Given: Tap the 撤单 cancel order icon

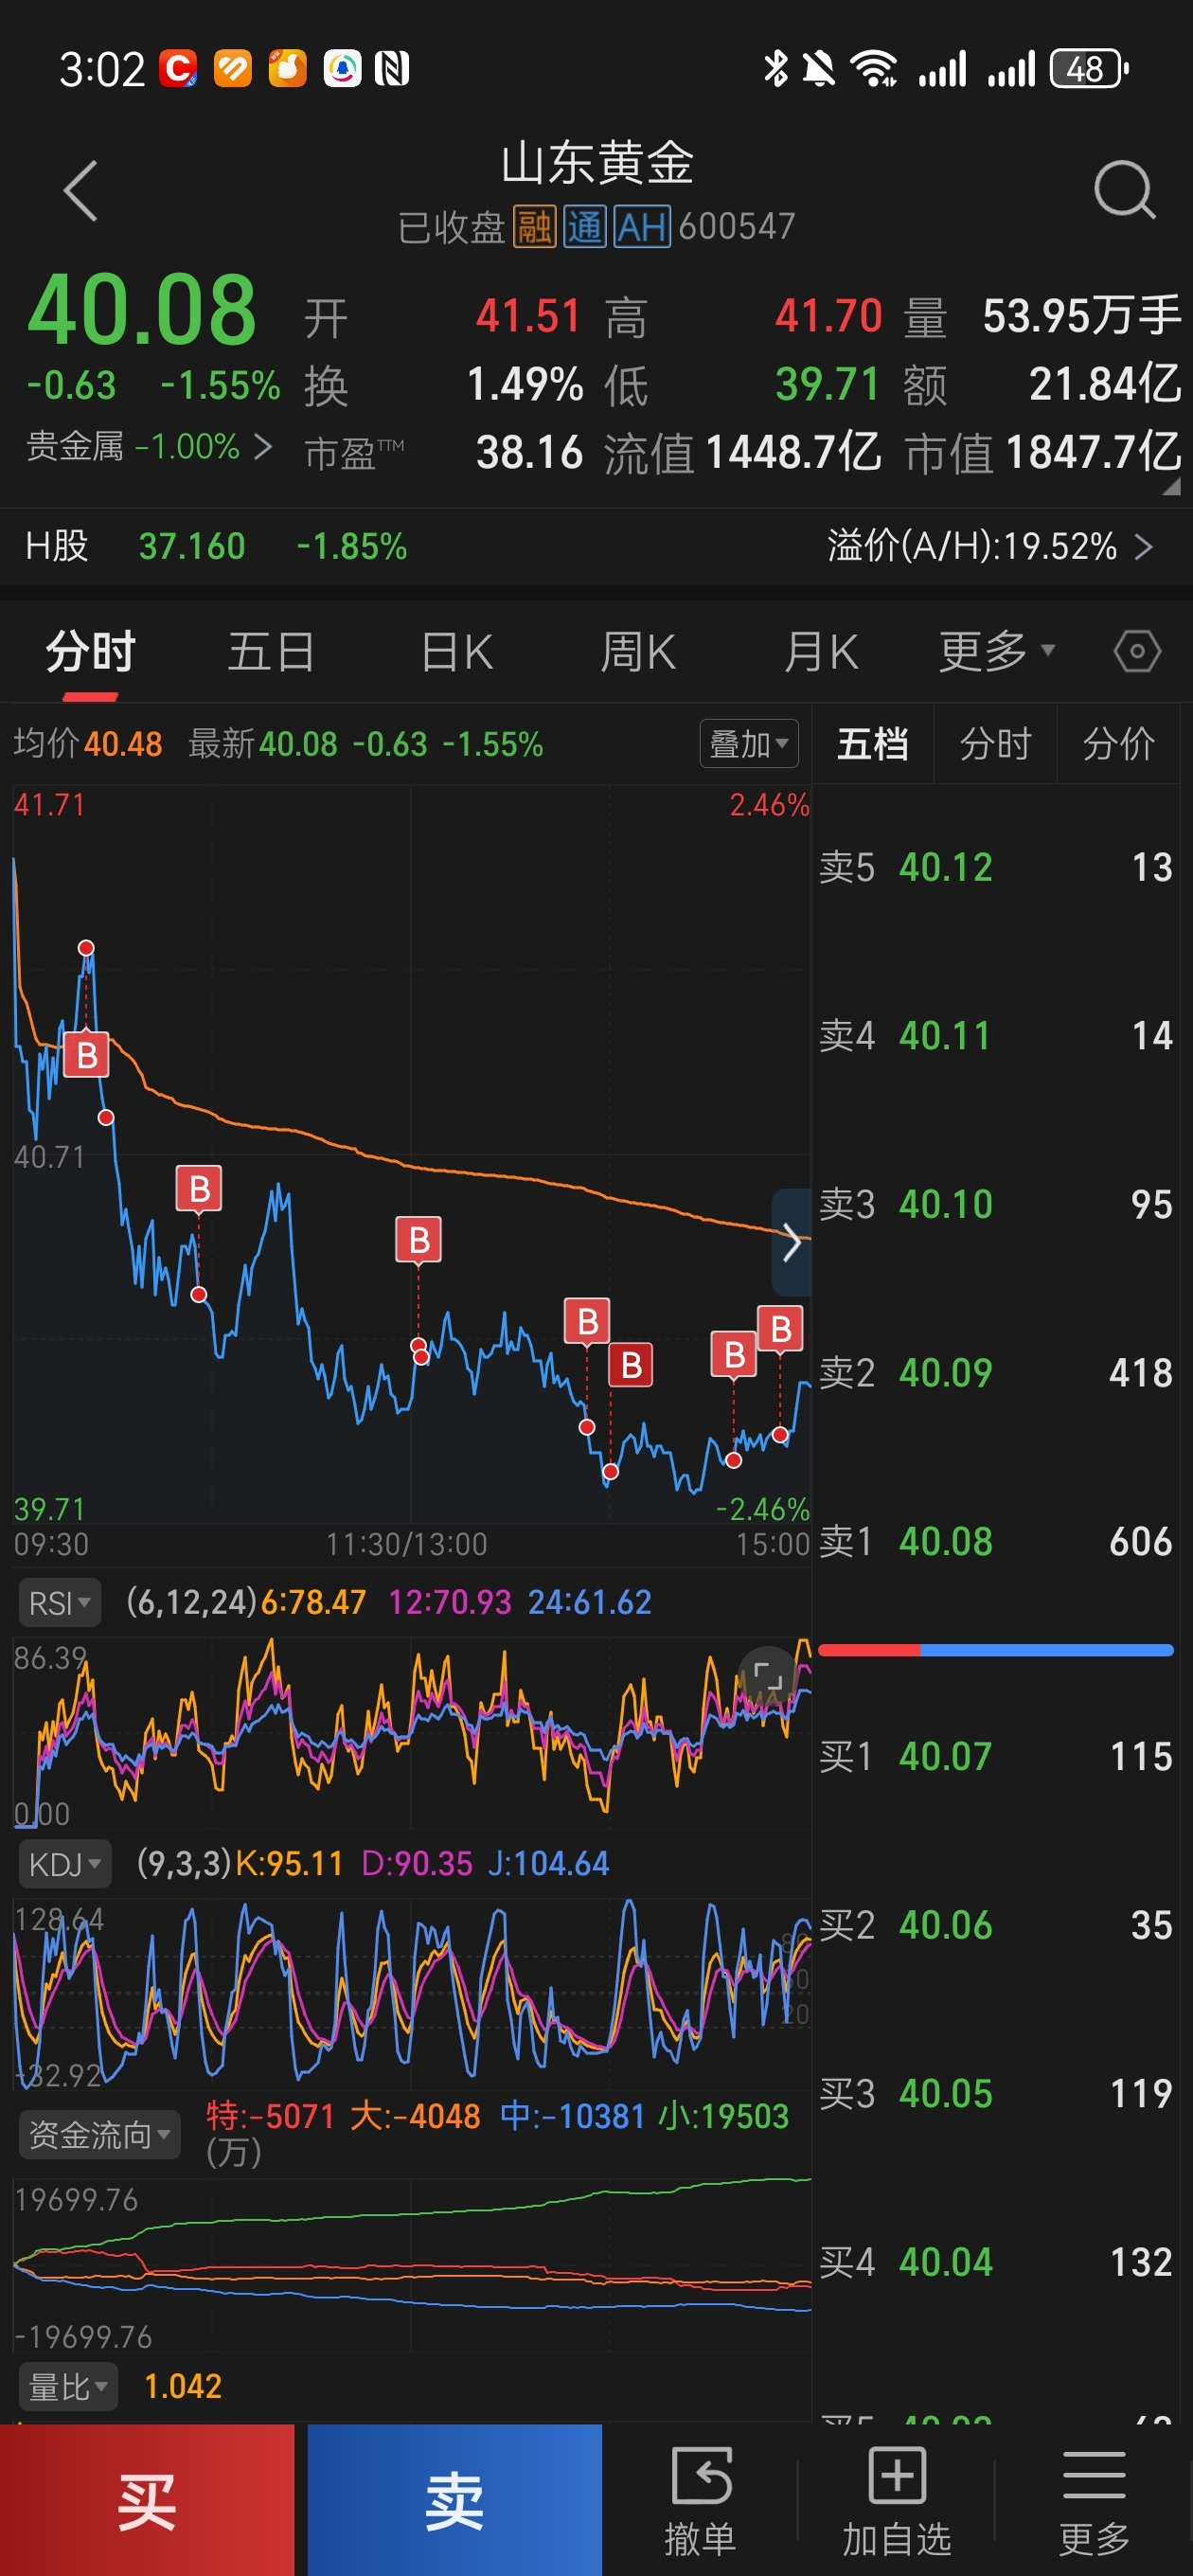Looking at the screenshot, I should point(700,2500).
